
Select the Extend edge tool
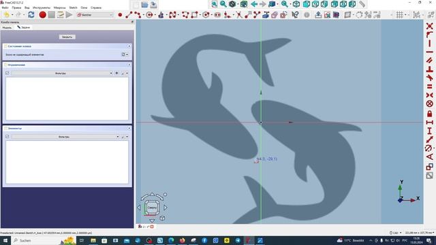click(x=248, y=15)
